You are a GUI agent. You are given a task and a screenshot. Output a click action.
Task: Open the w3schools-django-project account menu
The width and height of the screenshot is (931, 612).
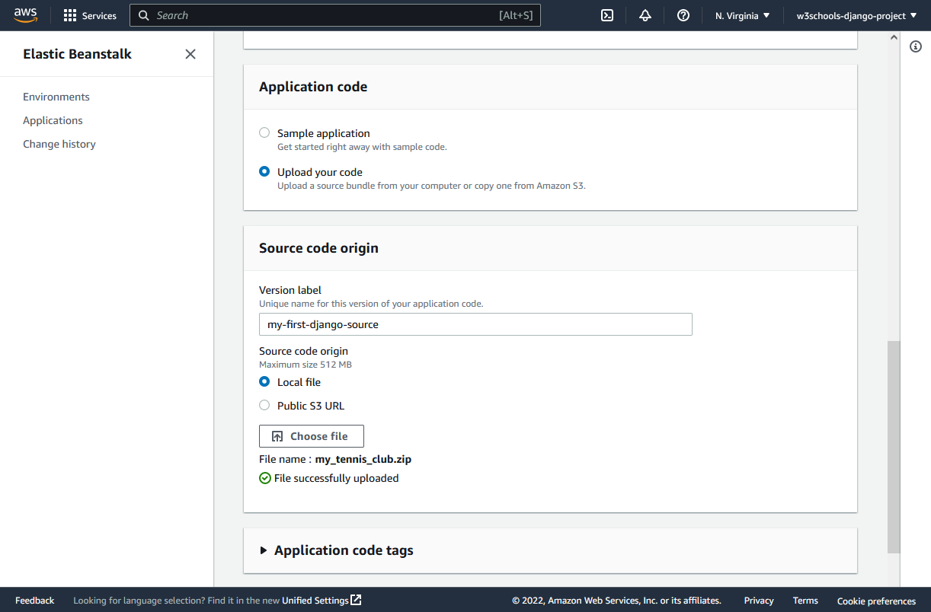pyautogui.click(x=856, y=15)
